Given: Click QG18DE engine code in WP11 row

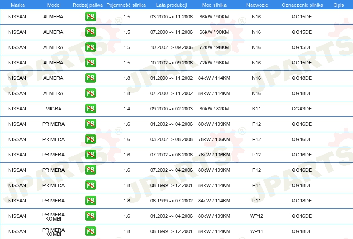Looking at the screenshot, I should point(302,231).
